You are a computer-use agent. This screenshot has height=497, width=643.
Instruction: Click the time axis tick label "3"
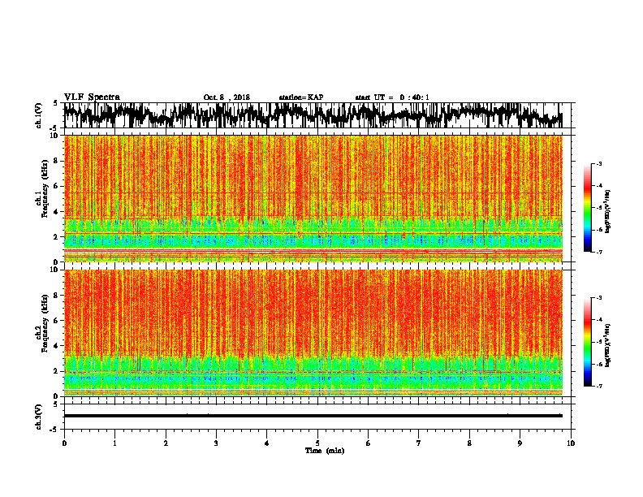click(216, 443)
